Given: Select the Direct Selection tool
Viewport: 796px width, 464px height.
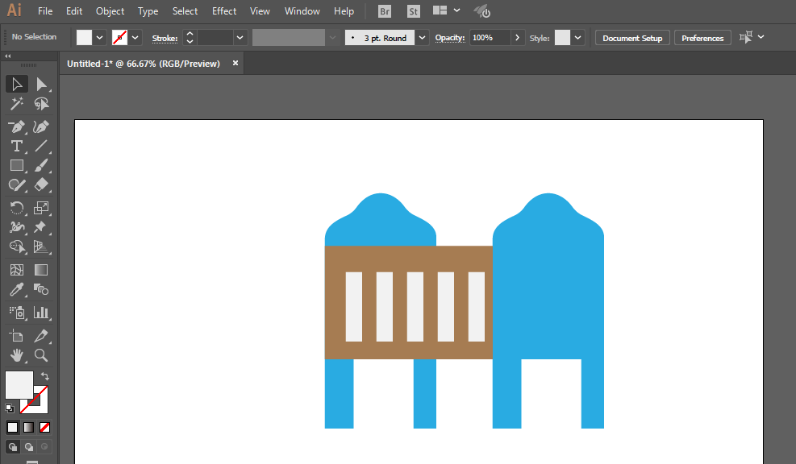Looking at the screenshot, I should click(41, 84).
